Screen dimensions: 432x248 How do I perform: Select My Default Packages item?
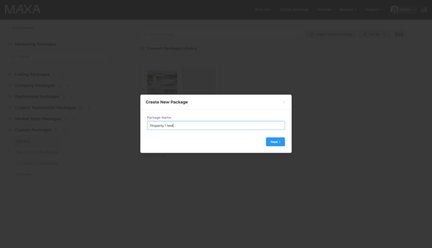[x=37, y=163]
